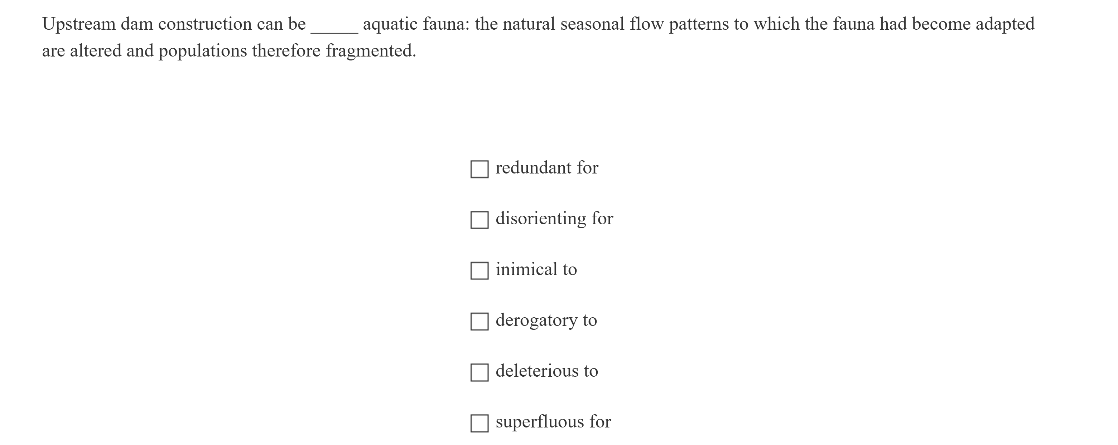Check the "disorienting for" checkbox
Screen dimensions: 1118x445
(479, 220)
